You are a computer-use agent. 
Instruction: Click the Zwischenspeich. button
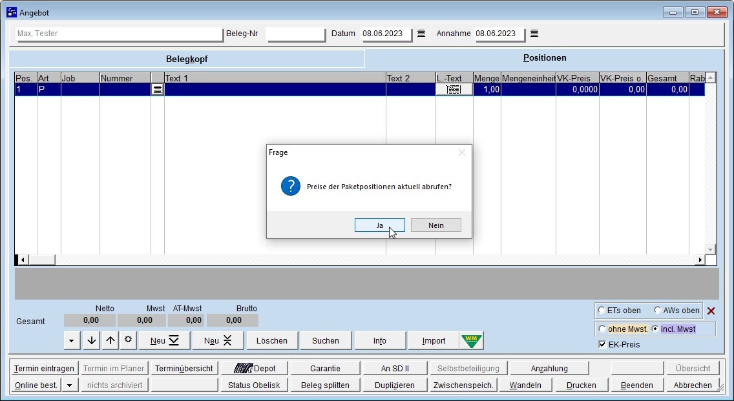463,385
